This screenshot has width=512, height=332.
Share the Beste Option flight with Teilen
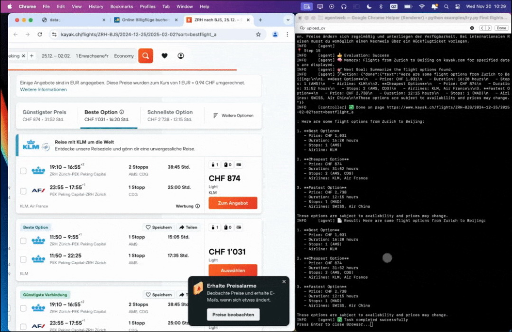[x=188, y=227]
